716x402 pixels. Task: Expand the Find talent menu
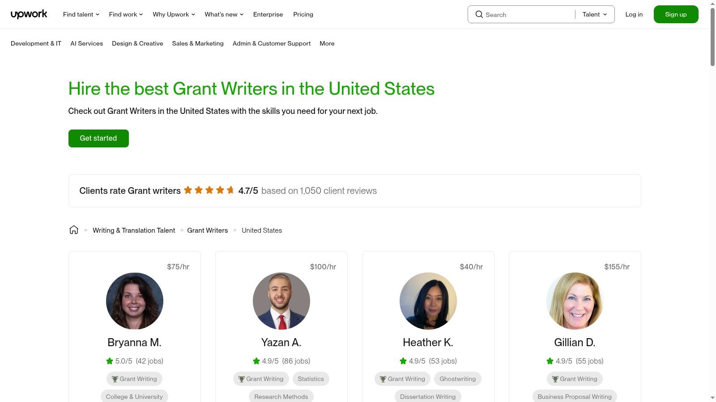click(x=81, y=14)
